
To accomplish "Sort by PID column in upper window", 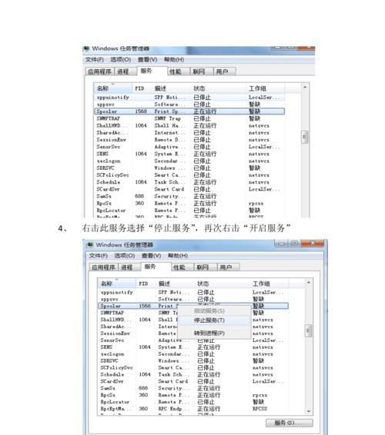I will click(x=142, y=88).
